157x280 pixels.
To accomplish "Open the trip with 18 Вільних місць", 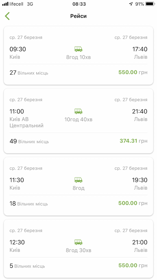I will click(78, 186).
